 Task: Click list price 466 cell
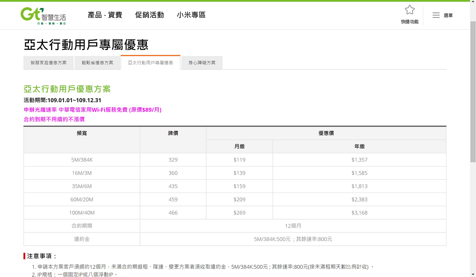coord(173,213)
